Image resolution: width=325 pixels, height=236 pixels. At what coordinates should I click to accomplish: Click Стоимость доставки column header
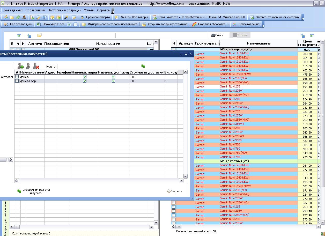tap(146, 72)
